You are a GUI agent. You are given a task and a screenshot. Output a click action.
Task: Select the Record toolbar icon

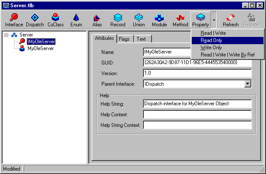pyautogui.click(x=118, y=20)
